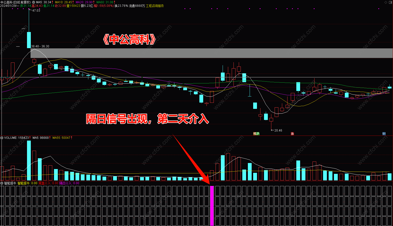Click the 高34.43 high price value
The width and height of the screenshot is (393, 226).
tap(37, 6)
